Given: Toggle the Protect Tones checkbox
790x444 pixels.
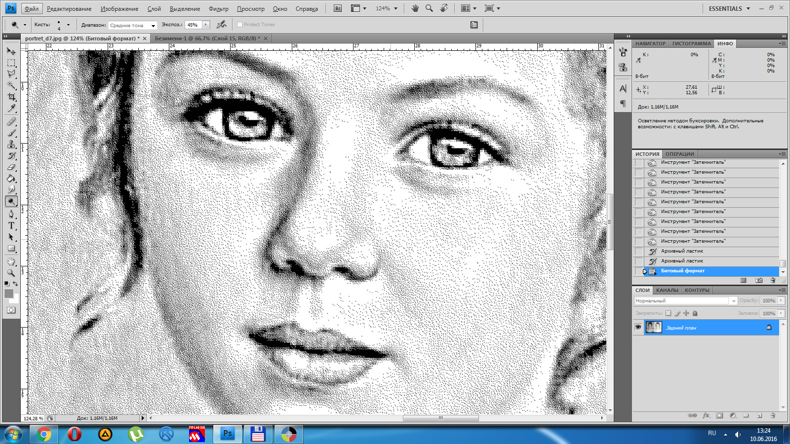Looking at the screenshot, I should (x=239, y=24).
